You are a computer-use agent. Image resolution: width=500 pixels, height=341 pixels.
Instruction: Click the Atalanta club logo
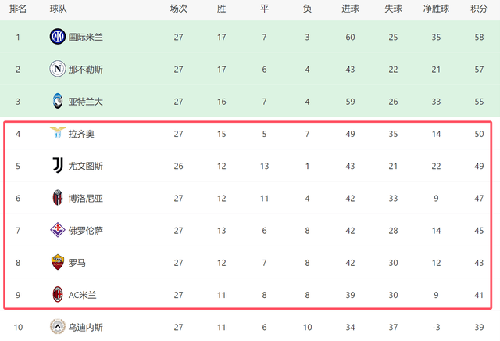click(x=57, y=101)
